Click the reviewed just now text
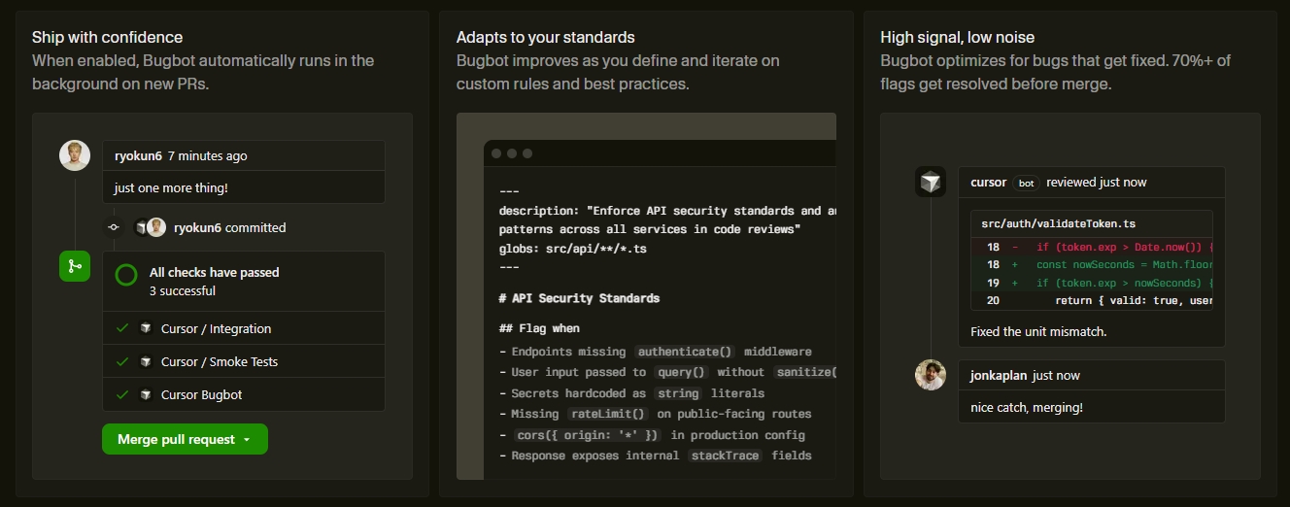The image size is (1290, 507). pos(1097,182)
